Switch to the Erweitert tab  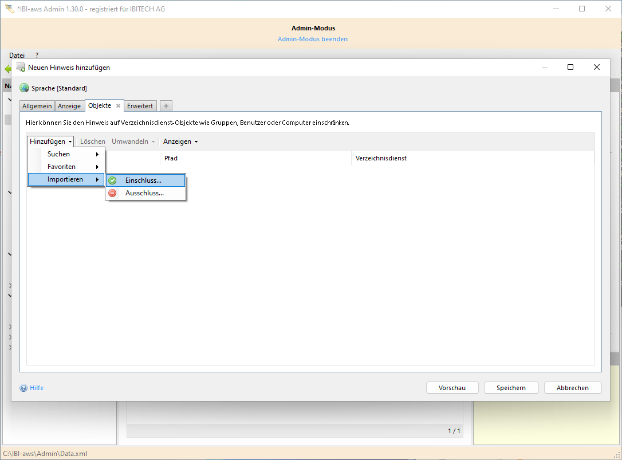click(x=140, y=106)
